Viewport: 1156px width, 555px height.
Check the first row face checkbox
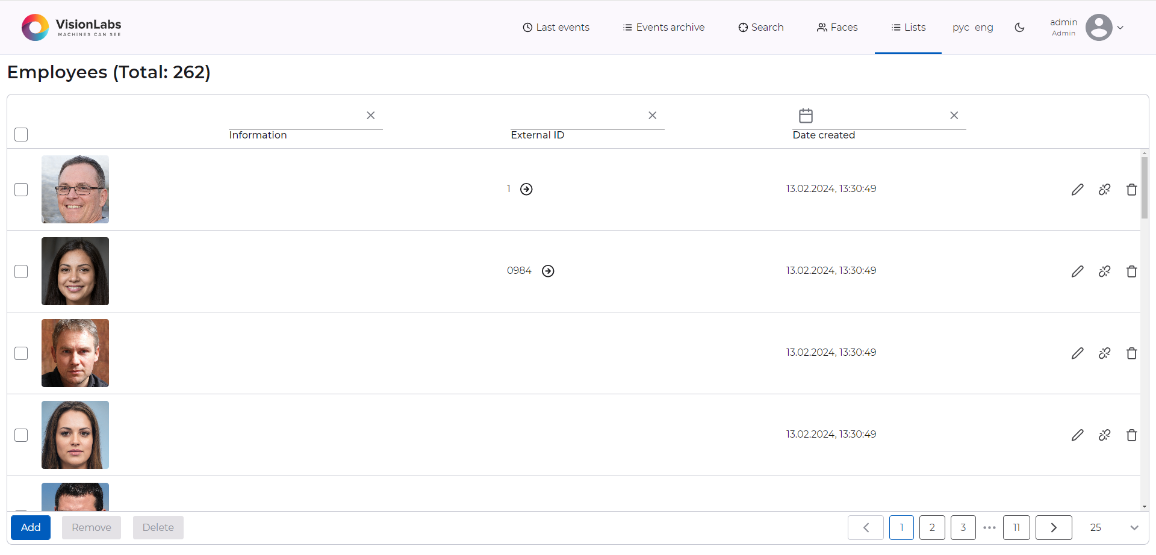pyautogui.click(x=21, y=190)
